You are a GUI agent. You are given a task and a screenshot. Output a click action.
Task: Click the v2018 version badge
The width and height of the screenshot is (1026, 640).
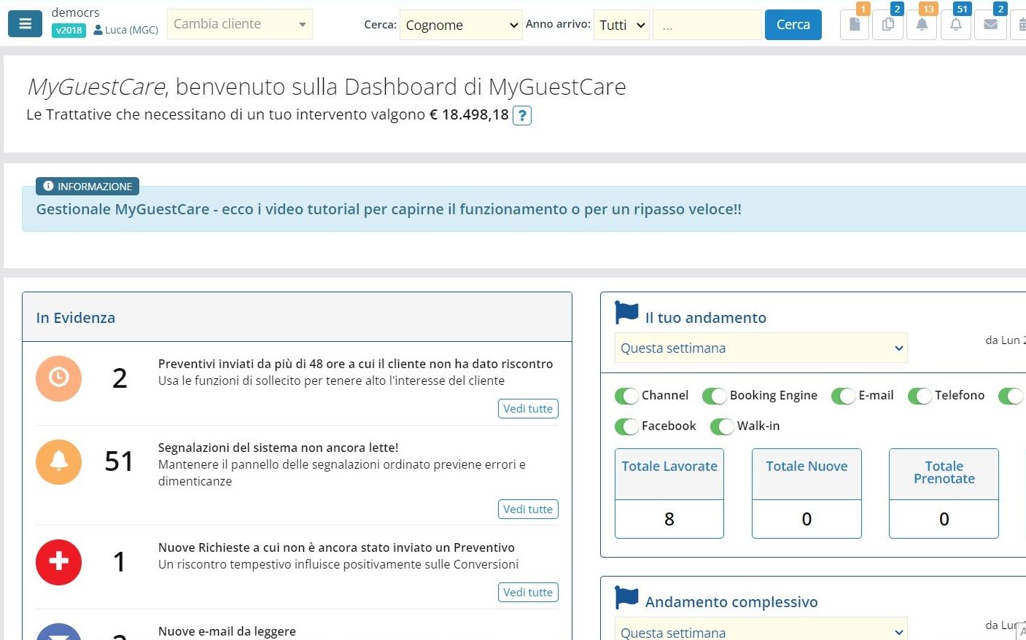click(x=69, y=30)
